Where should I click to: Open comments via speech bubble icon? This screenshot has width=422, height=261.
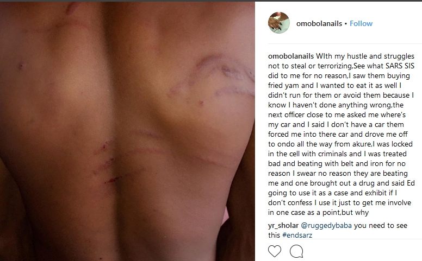tap(296, 251)
